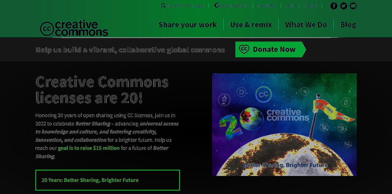Open the Use & remix menu

pyautogui.click(x=251, y=25)
